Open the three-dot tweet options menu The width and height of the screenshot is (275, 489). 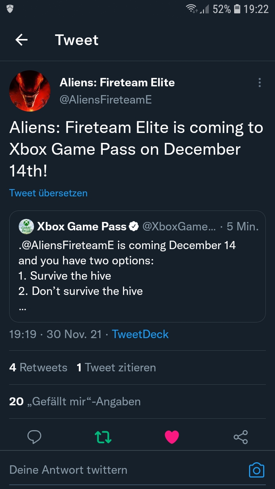point(260,83)
